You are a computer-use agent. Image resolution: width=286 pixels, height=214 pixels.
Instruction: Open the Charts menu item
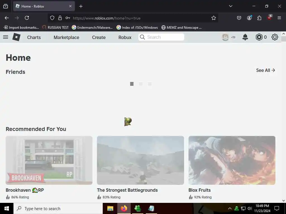(34, 37)
